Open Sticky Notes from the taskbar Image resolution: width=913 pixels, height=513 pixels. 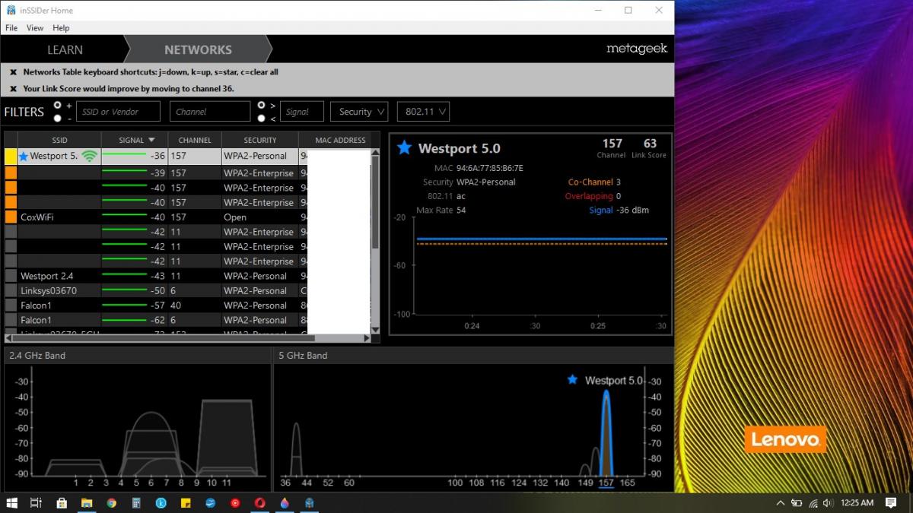click(186, 502)
